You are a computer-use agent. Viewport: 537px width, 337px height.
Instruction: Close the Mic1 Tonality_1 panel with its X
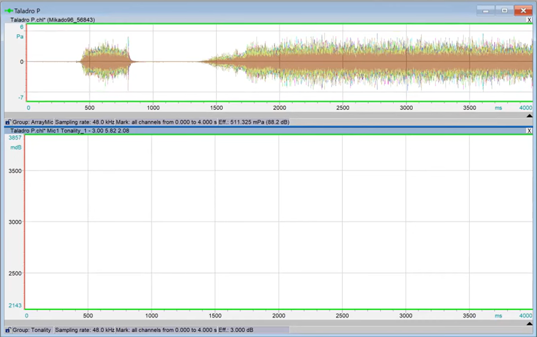point(529,131)
